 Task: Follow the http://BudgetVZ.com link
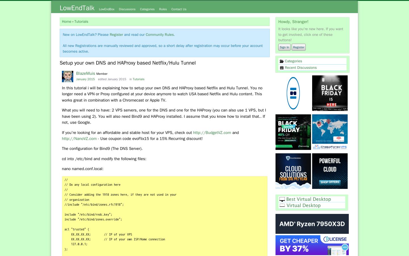[212, 133]
